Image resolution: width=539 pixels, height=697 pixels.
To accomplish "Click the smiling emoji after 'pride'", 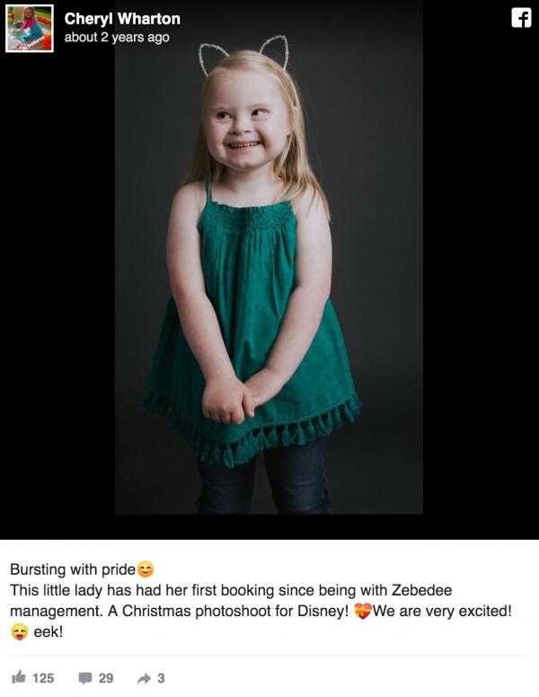I will click(145, 569).
